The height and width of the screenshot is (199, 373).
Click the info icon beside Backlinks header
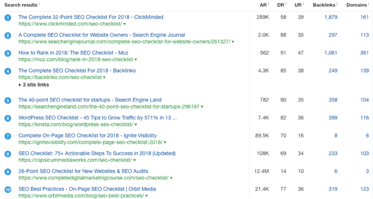pos(337,4)
